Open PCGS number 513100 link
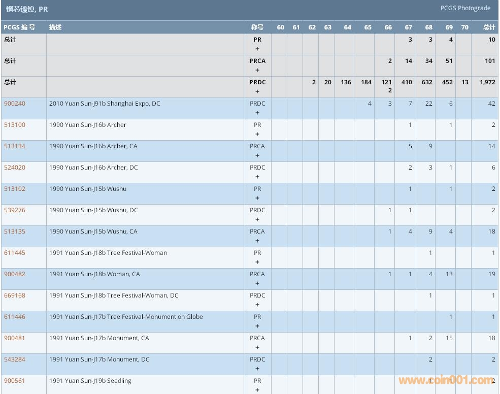Screen dimensions: 500x394 coord(15,125)
